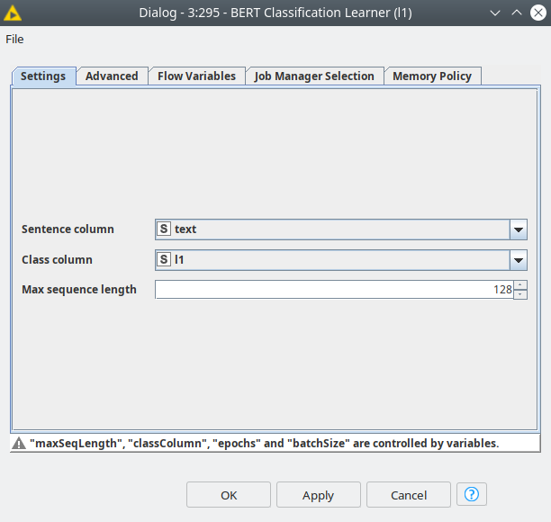This screenshot has width=551, height=522.
Task: Expand Sentence column list with arrow button
Action: (x=519, y=229)
